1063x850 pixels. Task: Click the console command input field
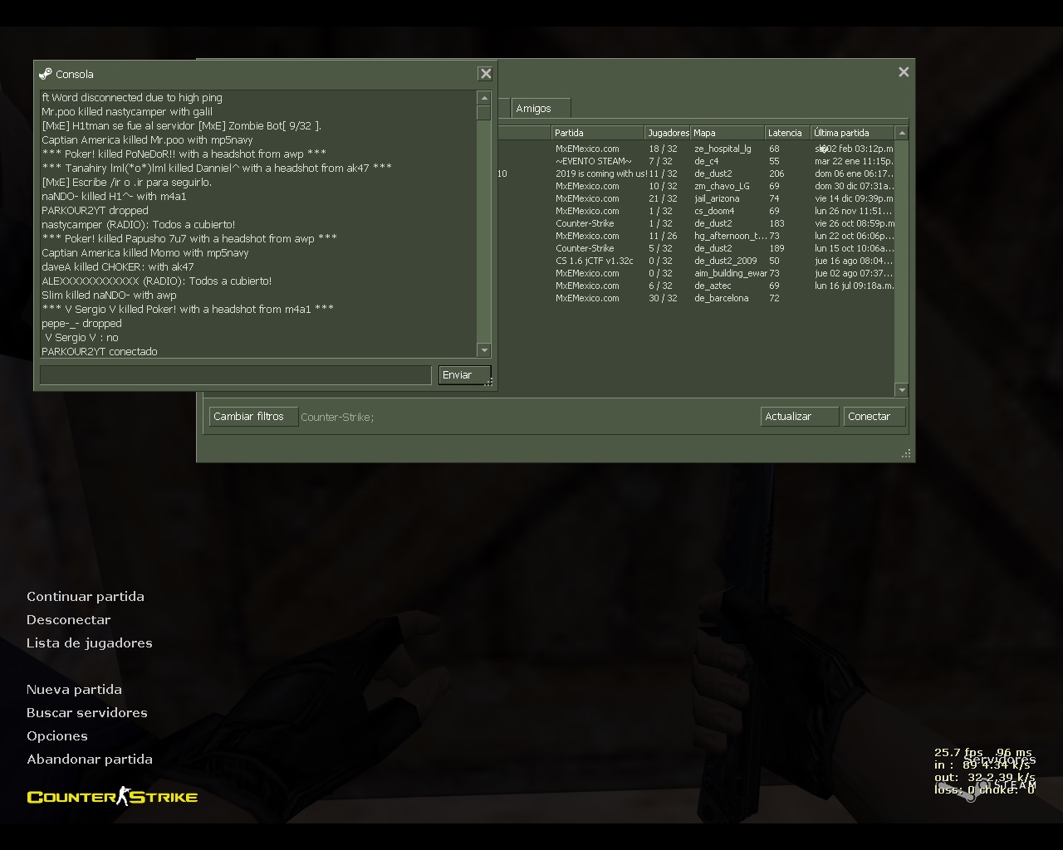(236, 375)
